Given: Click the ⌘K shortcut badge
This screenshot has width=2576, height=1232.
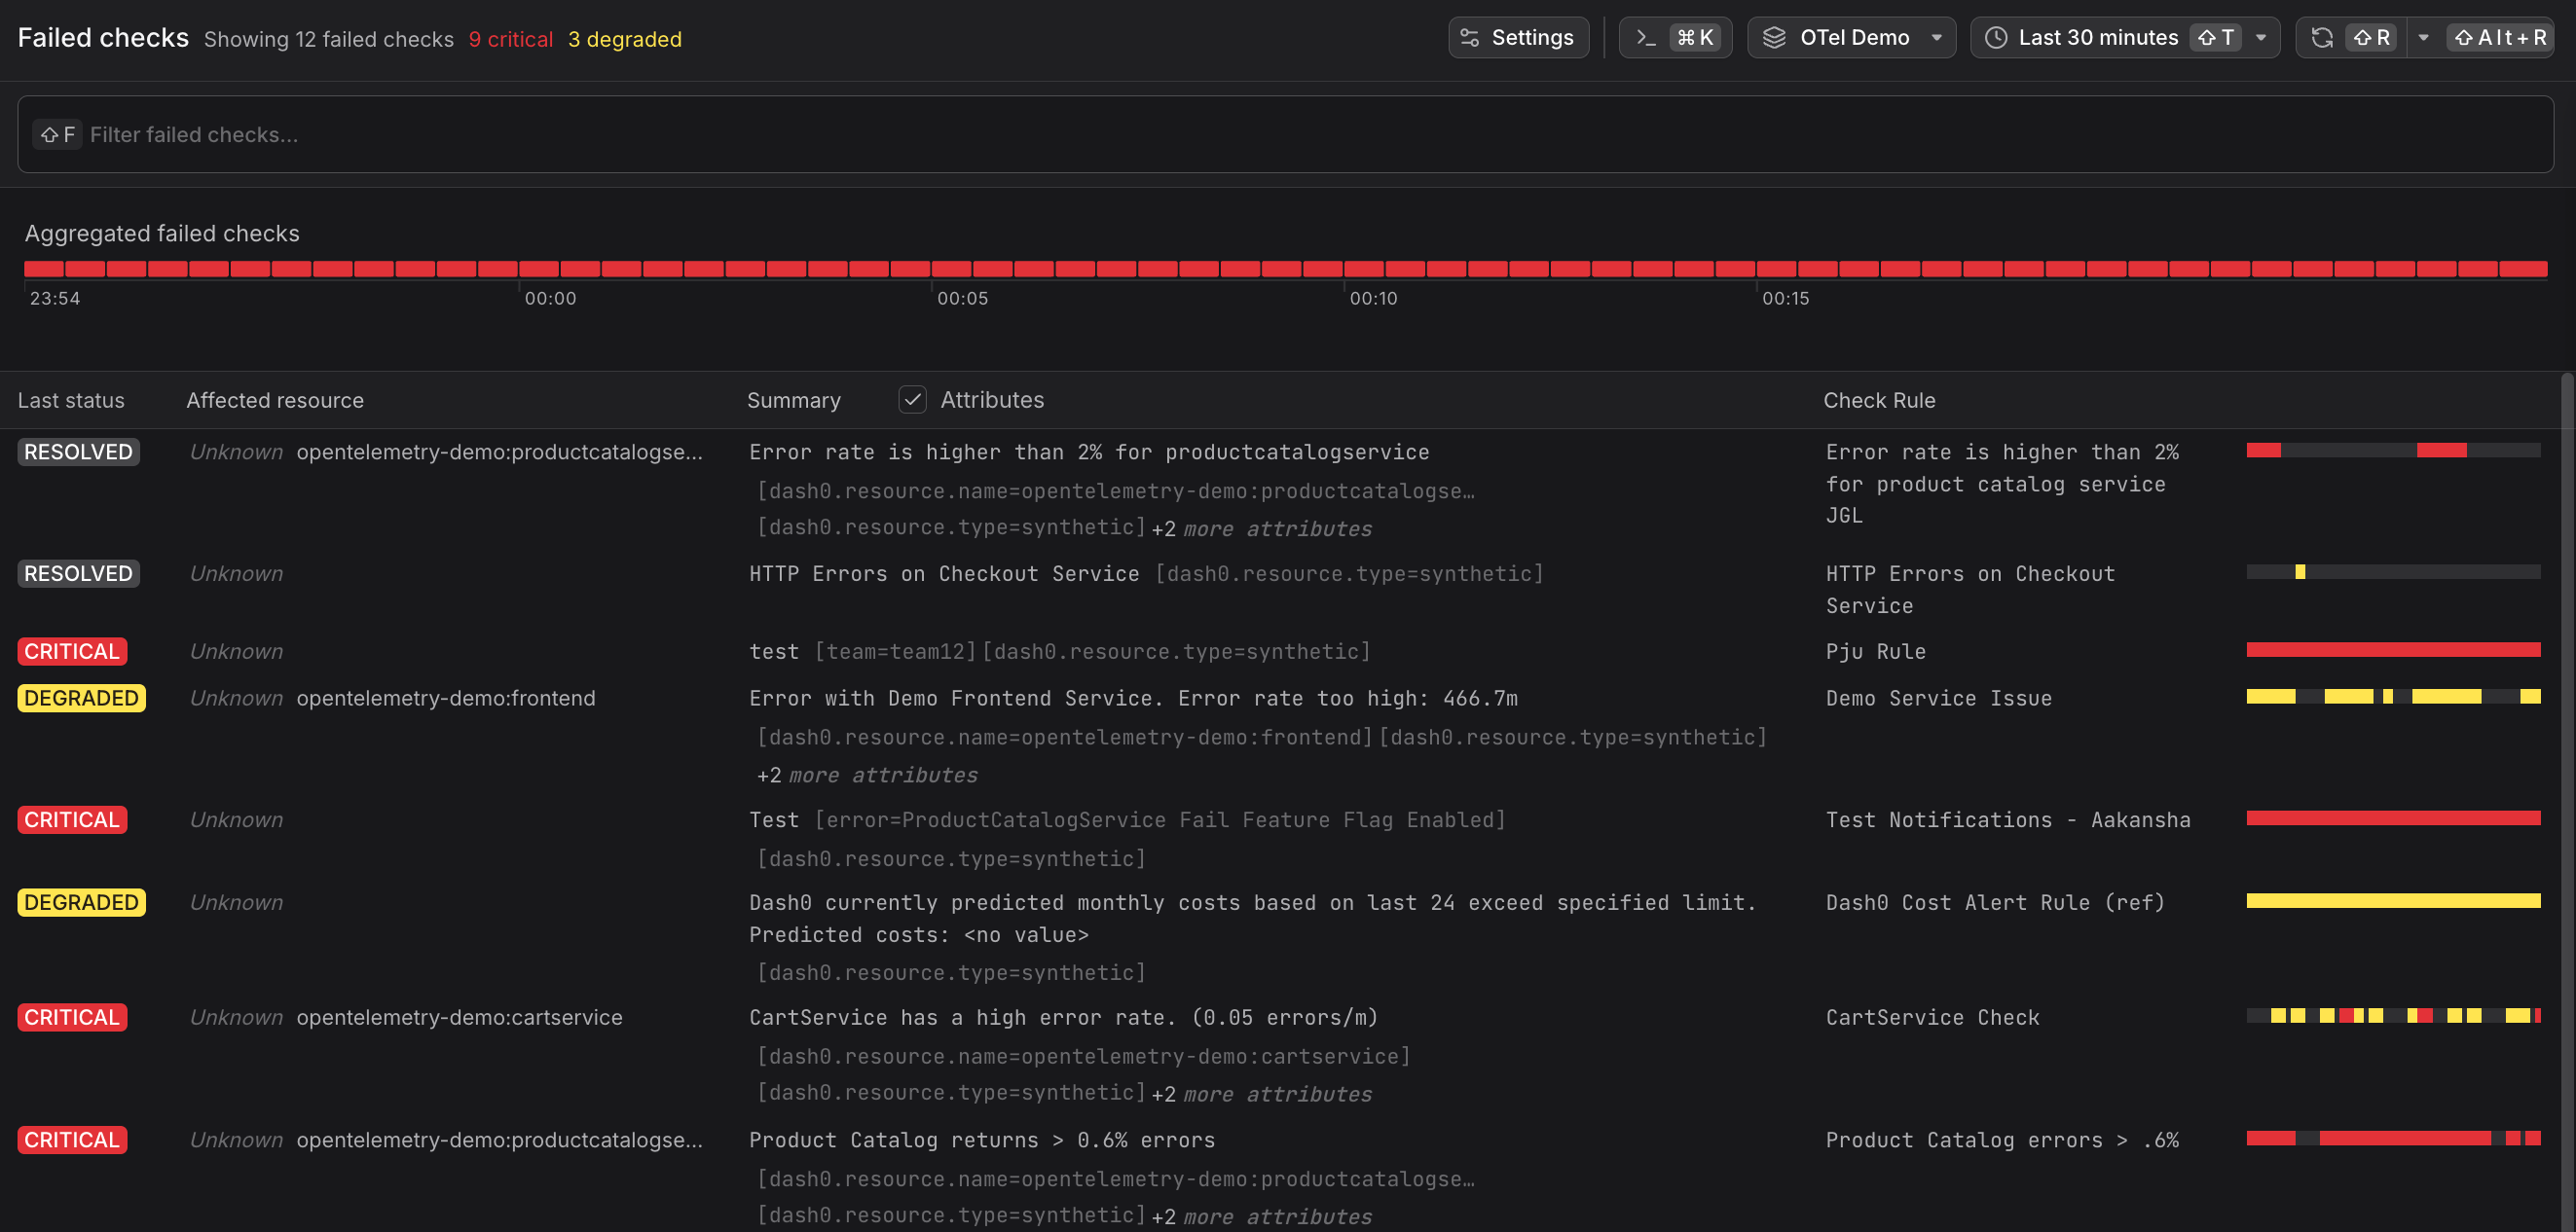Looking at the screenshot, I should tap(1696, 38).
